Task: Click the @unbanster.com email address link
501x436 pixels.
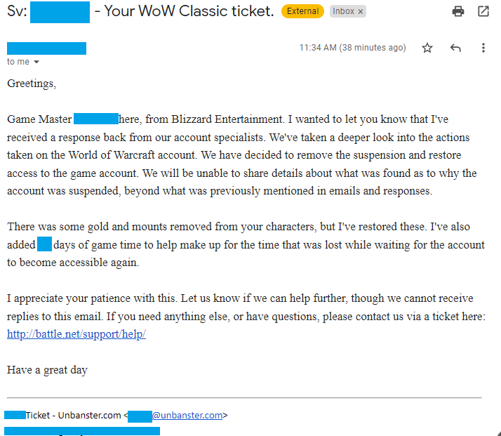Action: (x=187, y=415)
